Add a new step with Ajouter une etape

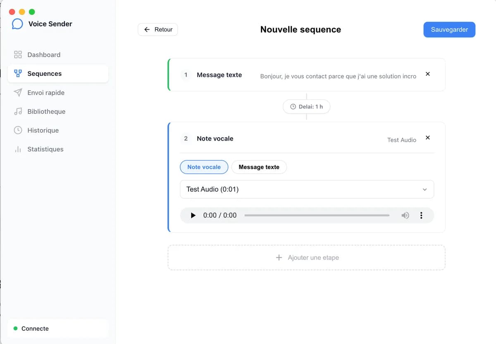pos(306,257)
